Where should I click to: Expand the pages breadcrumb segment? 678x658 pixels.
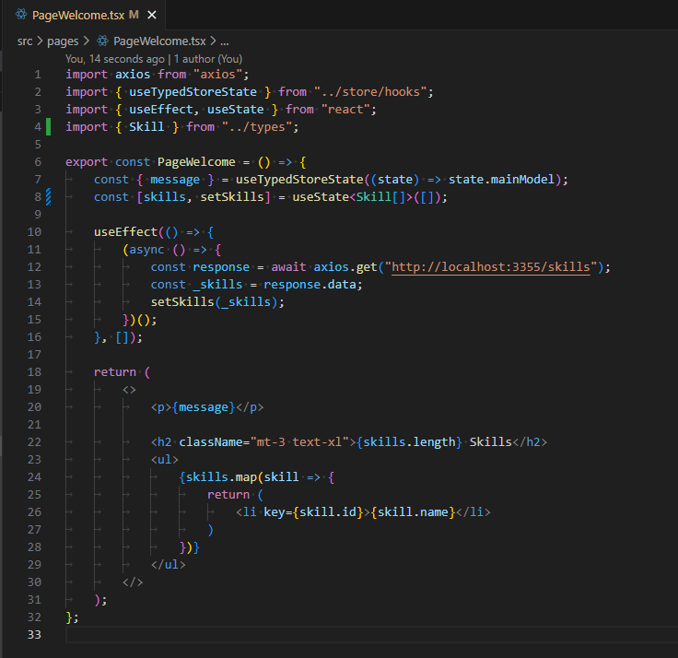[63, 41]
